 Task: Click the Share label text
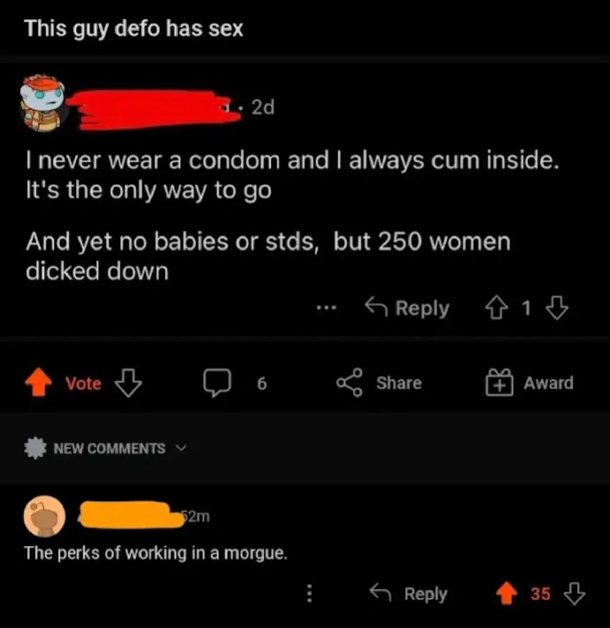[399, 383]
